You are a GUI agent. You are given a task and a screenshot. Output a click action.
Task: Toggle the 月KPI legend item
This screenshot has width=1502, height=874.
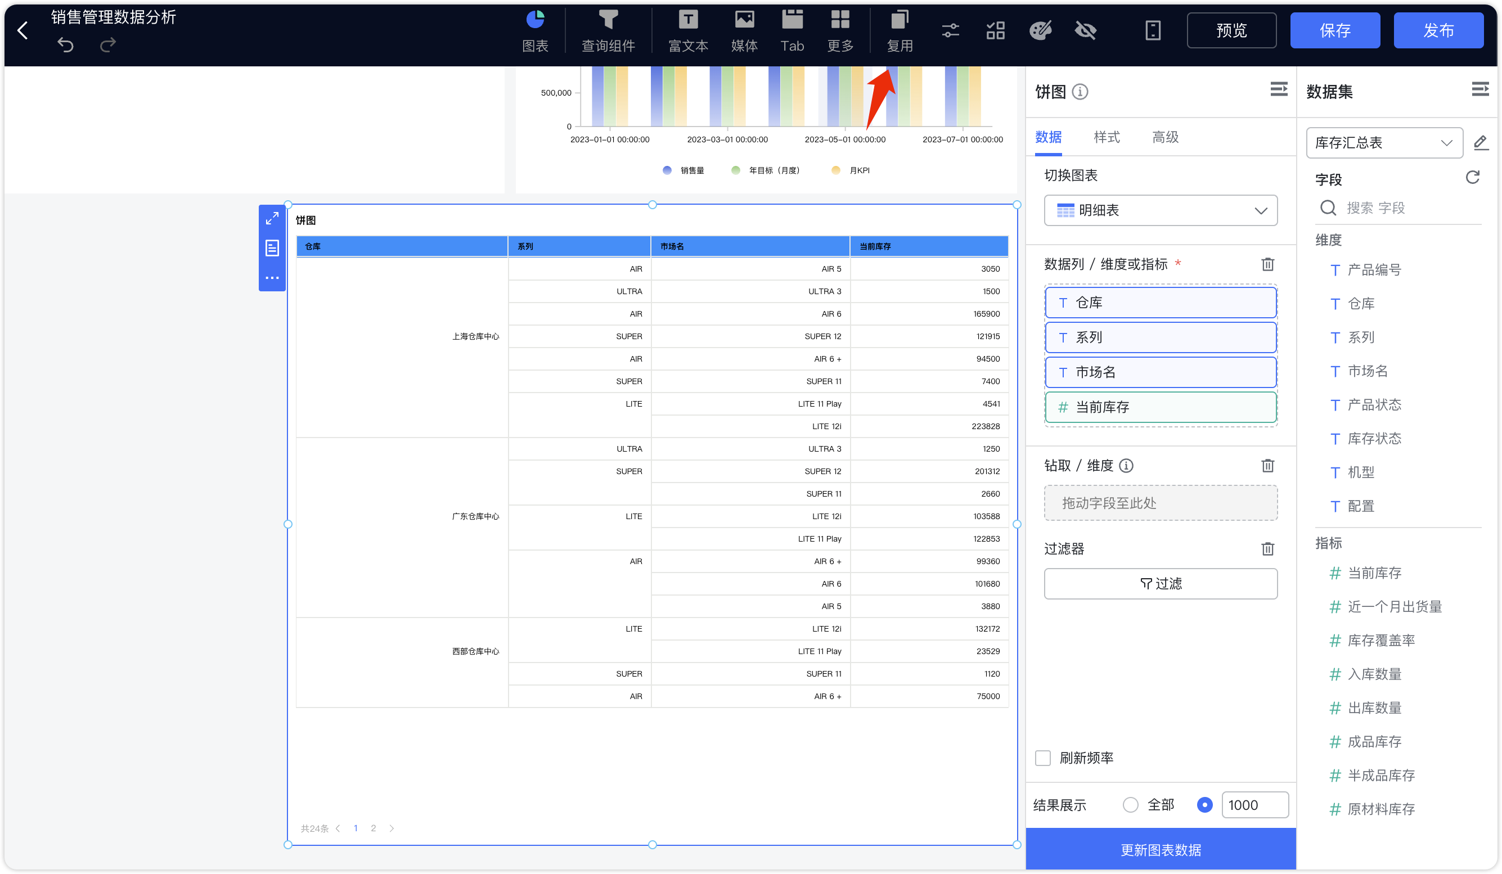[850, 170]
